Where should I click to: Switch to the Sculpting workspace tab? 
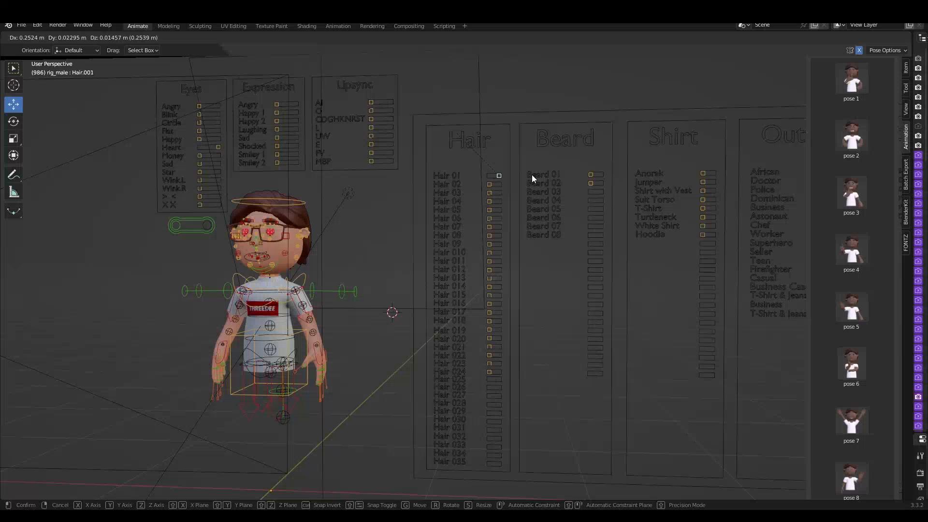[x=200, y=26]
